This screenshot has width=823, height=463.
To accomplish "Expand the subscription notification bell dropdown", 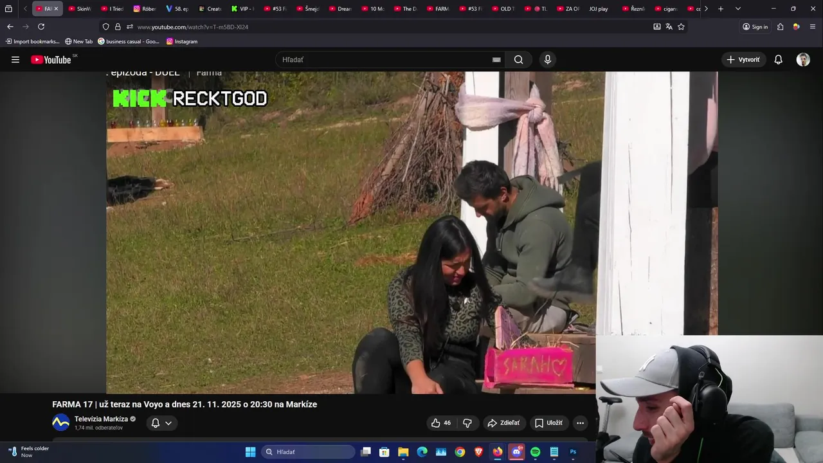I will [x=161, y=423].
